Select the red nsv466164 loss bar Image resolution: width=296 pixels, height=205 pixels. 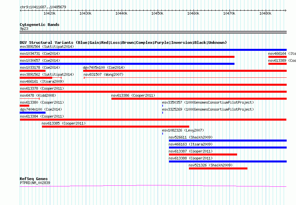(x=277, y=57)
